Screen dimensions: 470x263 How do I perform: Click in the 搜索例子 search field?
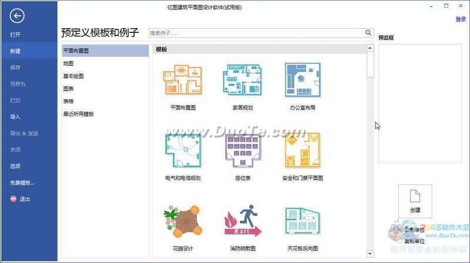pyautogui.click(x=256, y=33)
